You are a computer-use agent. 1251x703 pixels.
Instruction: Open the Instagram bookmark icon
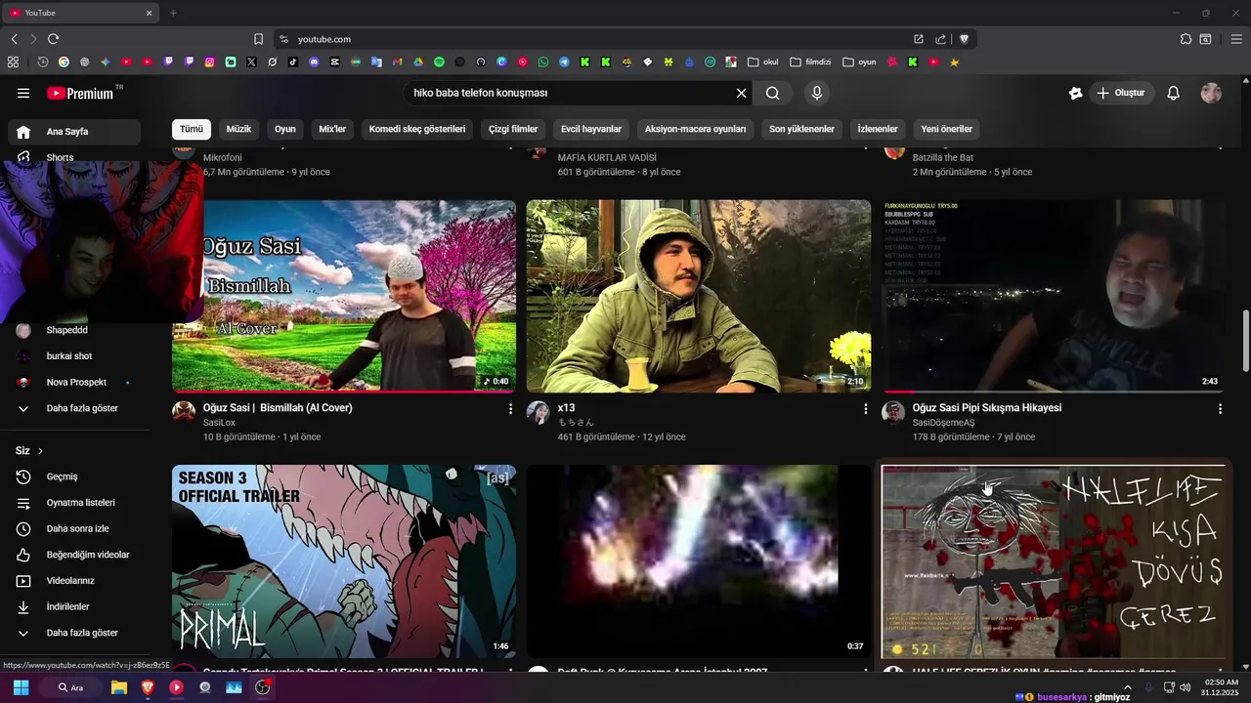pos(209,62)
